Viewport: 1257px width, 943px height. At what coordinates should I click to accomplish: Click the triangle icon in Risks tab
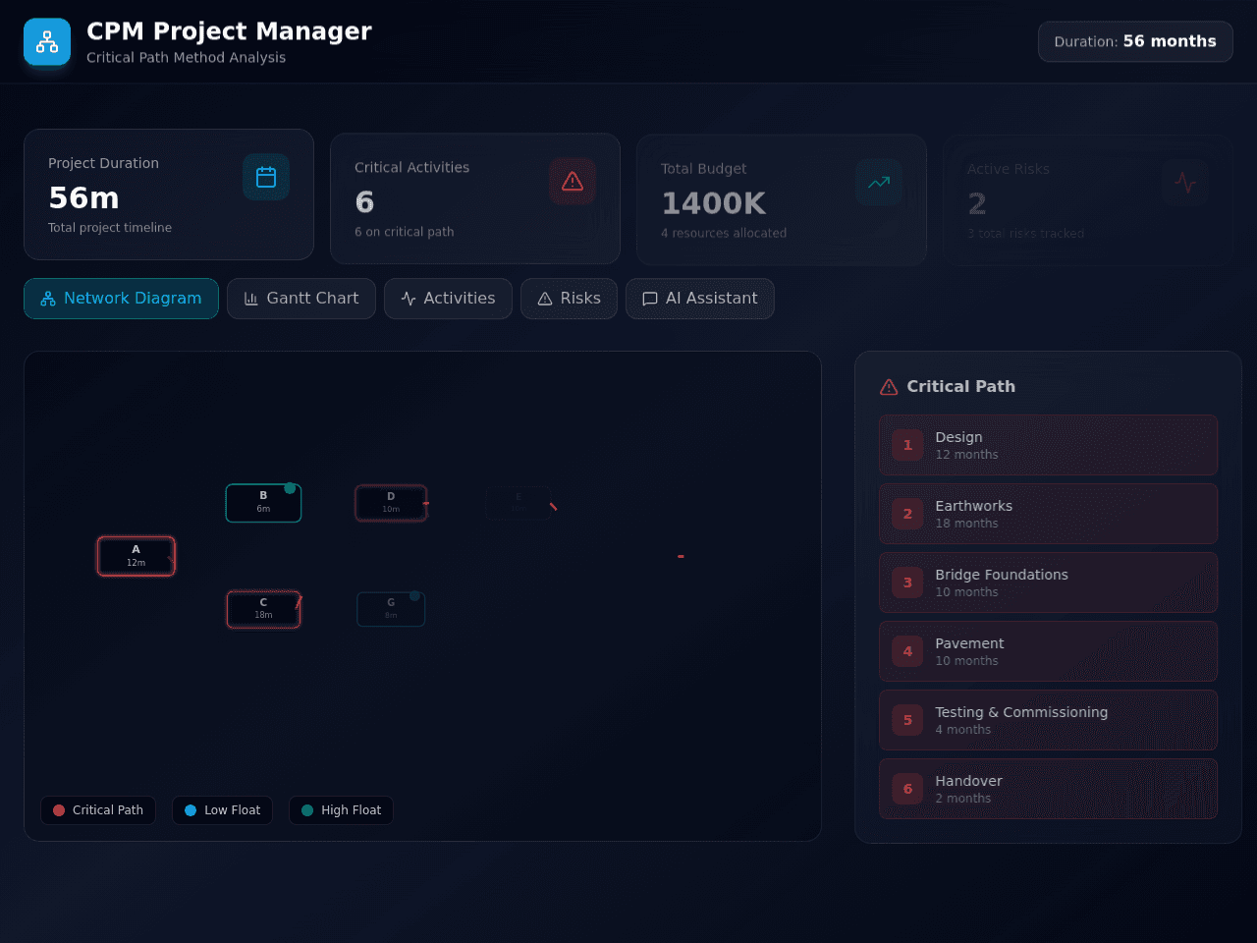(545, 299)
